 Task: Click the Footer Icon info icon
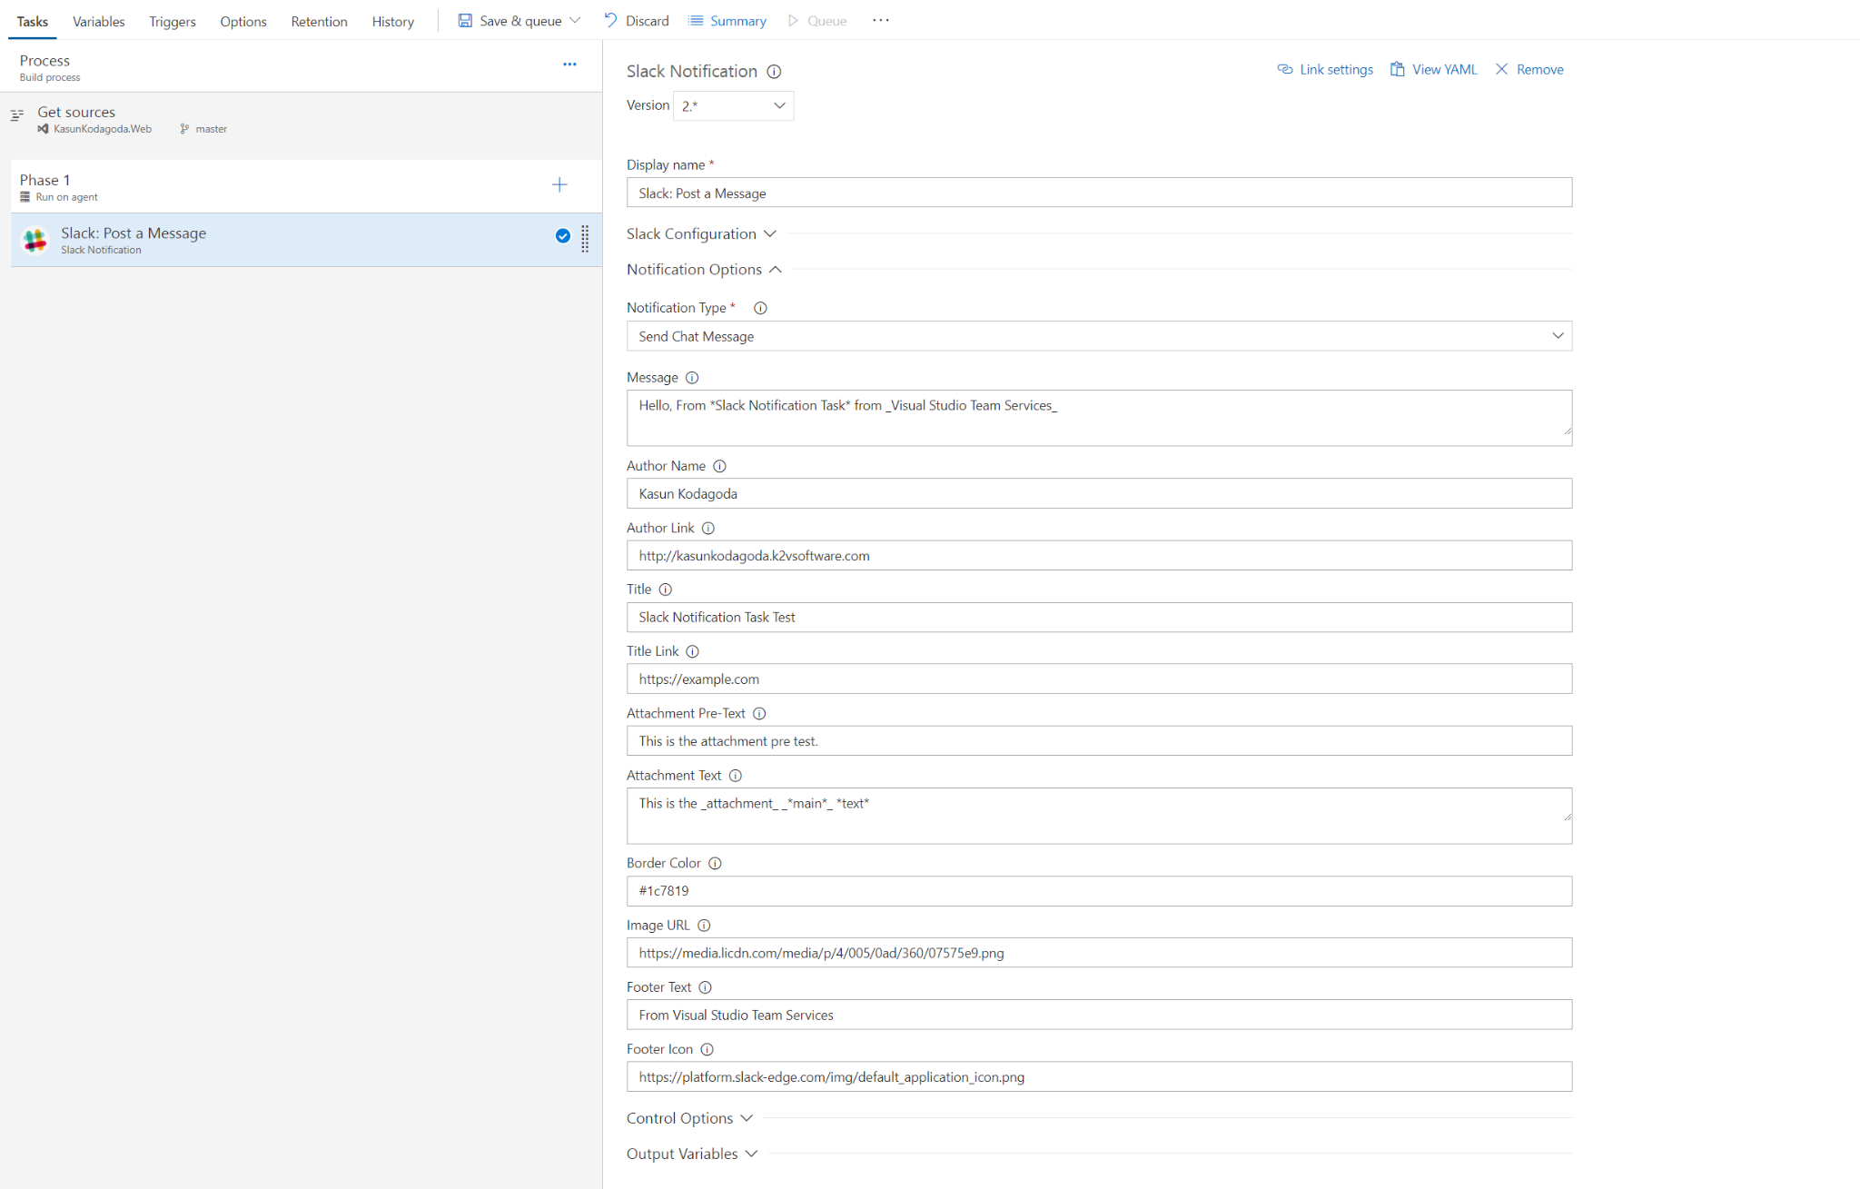(x=707, y=1049)
